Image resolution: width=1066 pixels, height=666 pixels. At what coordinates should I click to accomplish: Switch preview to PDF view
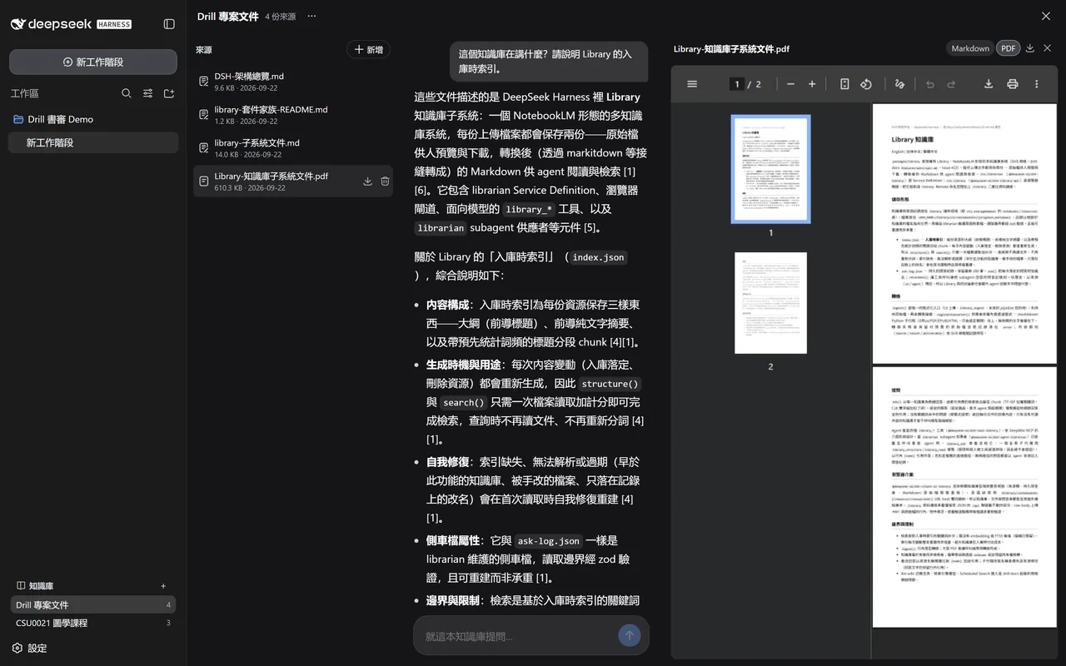click(1009, 48)
